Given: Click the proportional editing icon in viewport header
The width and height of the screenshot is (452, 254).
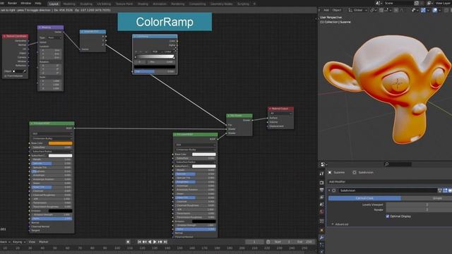Looking at the screenshot, I should pos(396,10).
